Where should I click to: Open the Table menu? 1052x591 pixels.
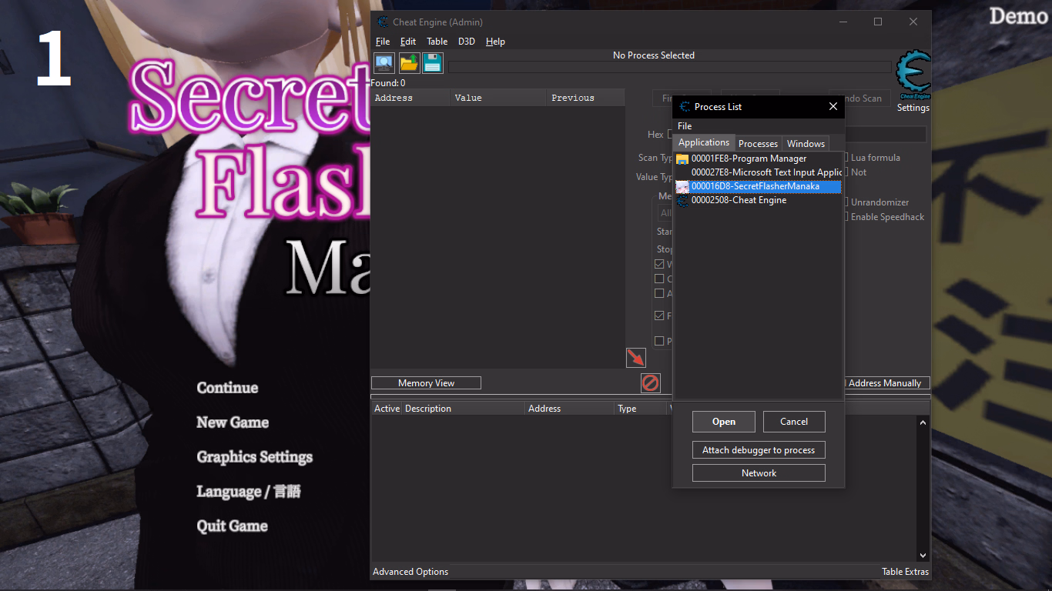tap(437, 42)
